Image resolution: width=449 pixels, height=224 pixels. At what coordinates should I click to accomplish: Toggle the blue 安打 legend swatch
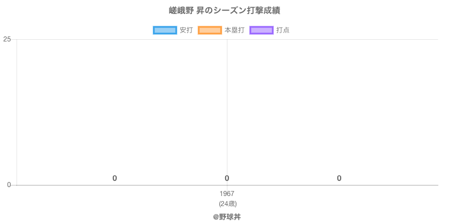164,30
